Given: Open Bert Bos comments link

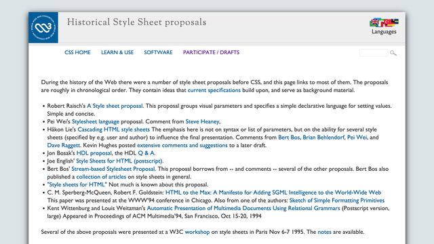Looking at the screenshot, I should tap(289, 138).
